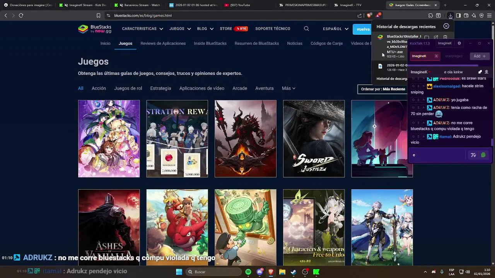Open the Brave downloads toolbar icon
Screen dimensions: 495x278
(x=451, y=15)
